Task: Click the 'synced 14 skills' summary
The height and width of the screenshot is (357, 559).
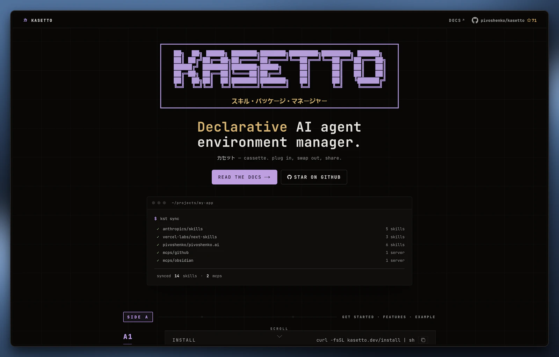Action: point(177,276)
